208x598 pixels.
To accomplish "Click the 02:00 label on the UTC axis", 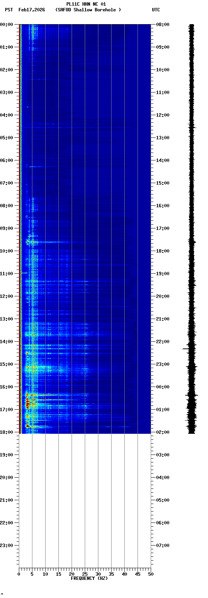I will 163,432.
